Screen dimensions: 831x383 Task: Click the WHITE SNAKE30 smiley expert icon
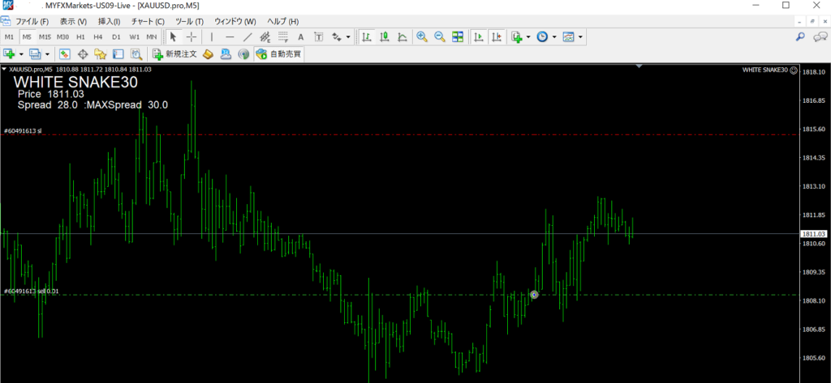click(x=794, y=70)
